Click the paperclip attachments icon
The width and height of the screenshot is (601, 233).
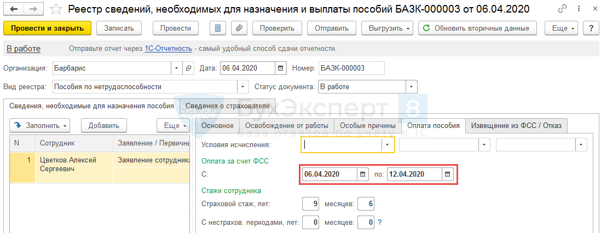tap(238, 28)
